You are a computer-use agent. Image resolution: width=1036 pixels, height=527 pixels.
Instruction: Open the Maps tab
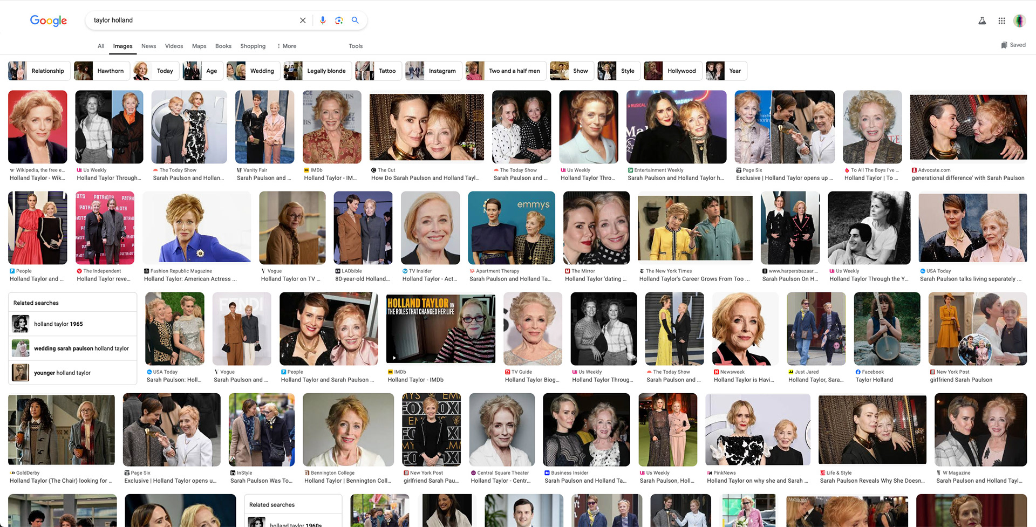click(199, 46)
